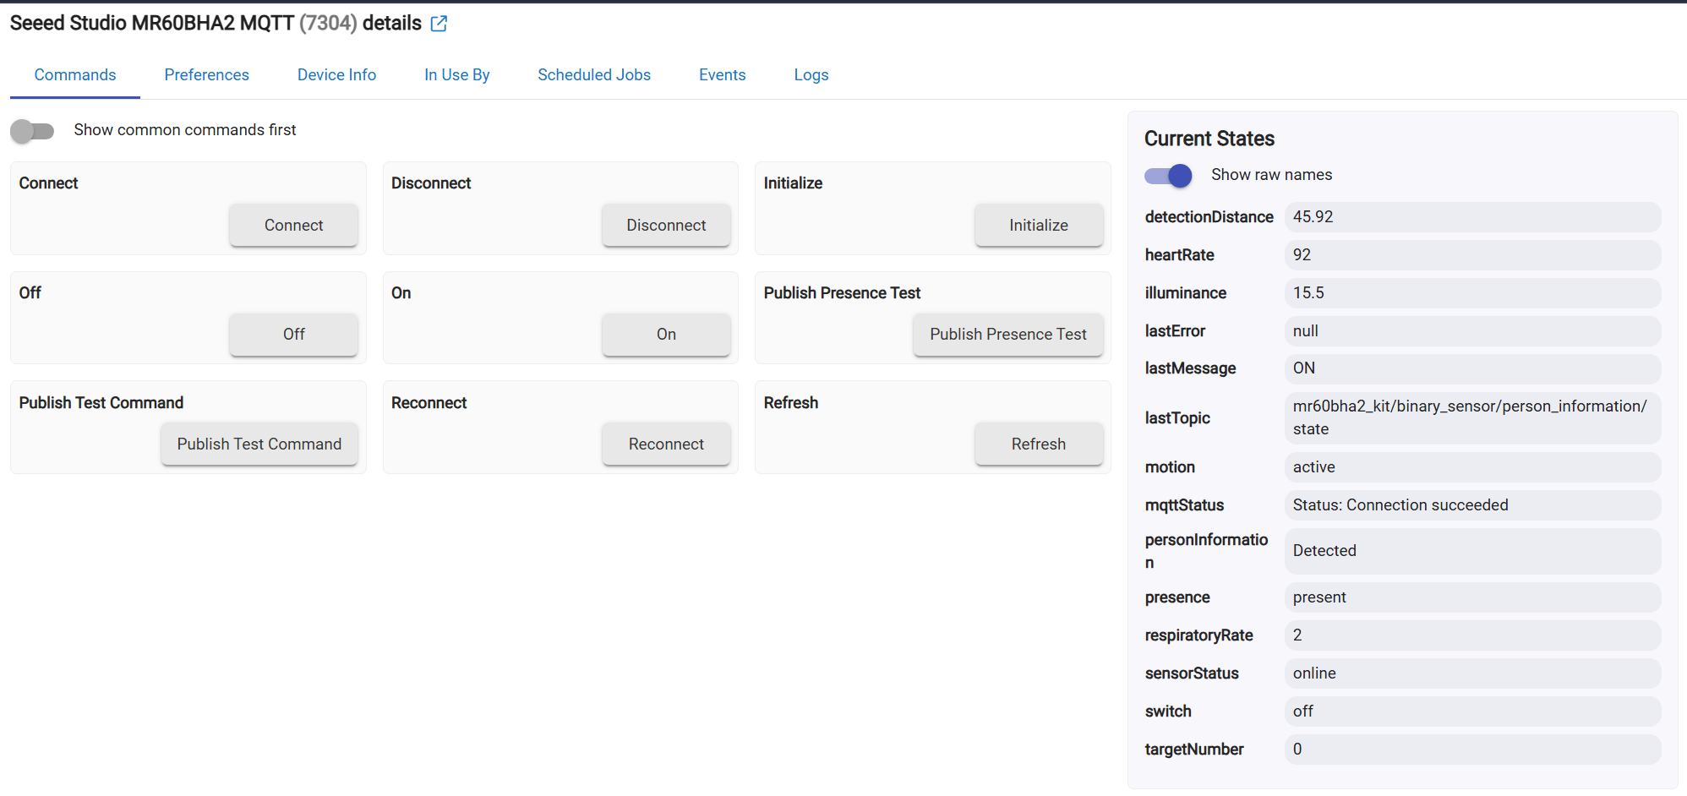Select the targetNumber value 0
The image size is (1687, 796).
coord(1472,750)
